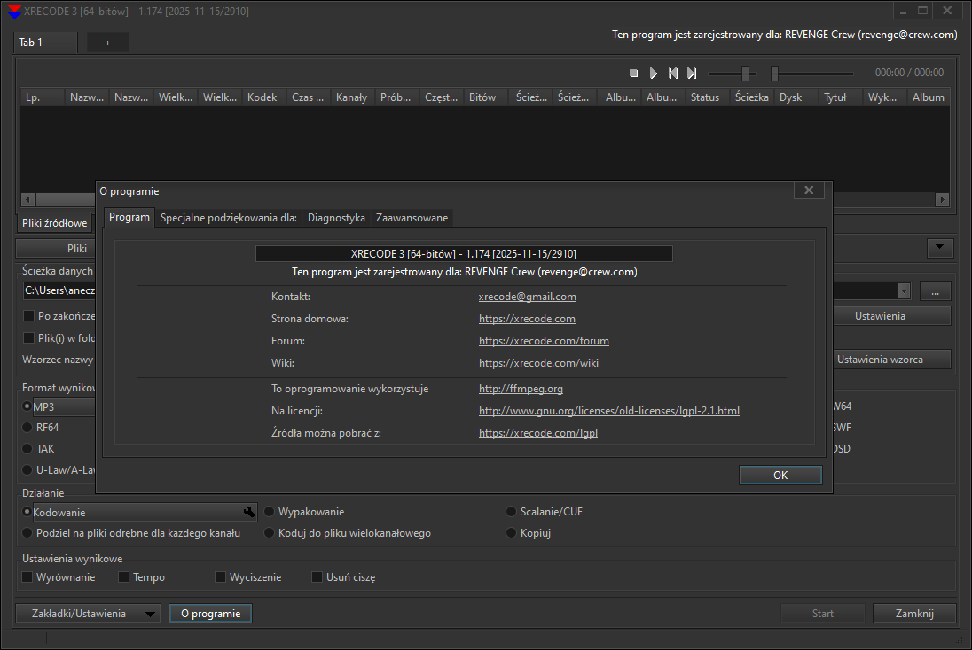Select Tab 1
This screenshot has width=972, height=650.
coord(44,43)
